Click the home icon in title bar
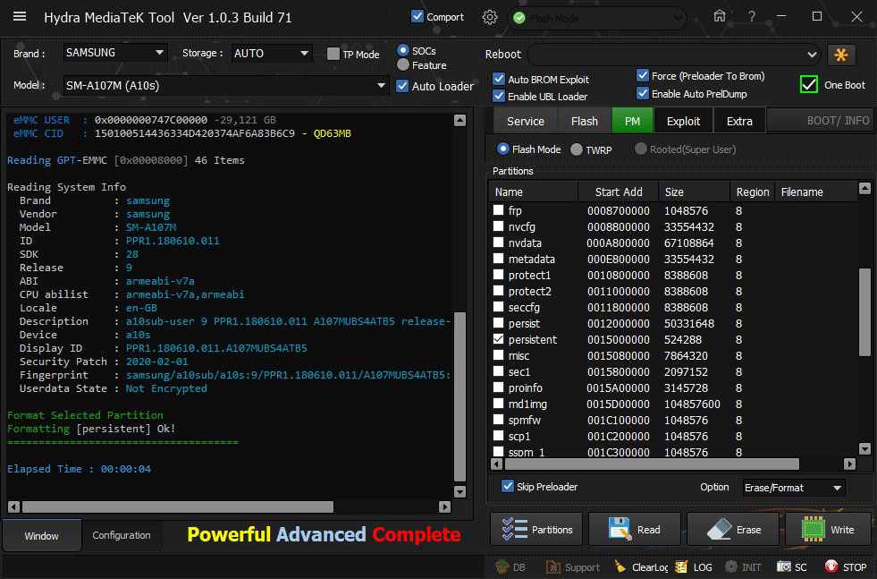877x579 pixels. [720, 16]
